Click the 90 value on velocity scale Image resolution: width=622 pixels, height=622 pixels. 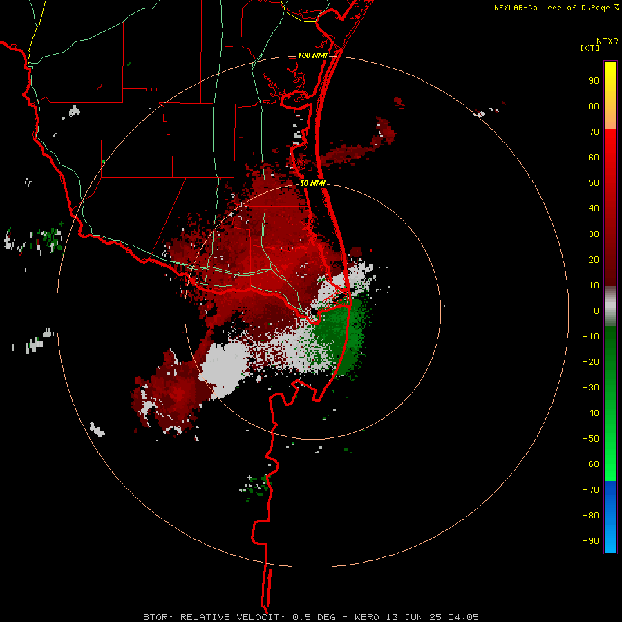click(x=594, y=81)
